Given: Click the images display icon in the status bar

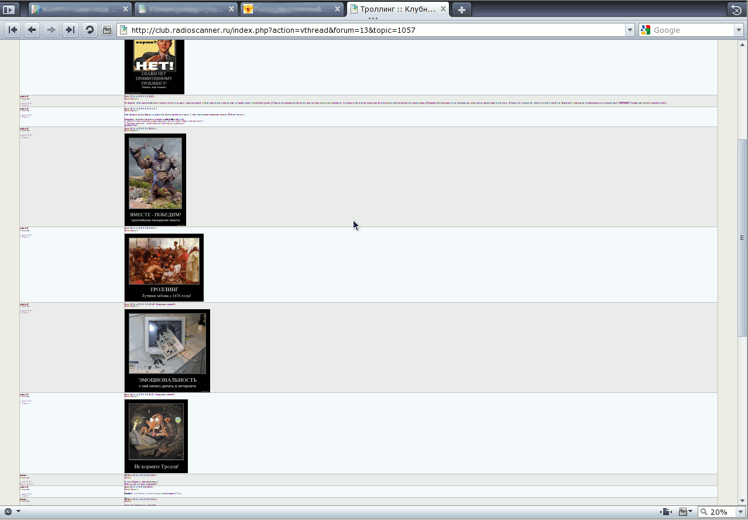Looking at the screenshot, I should (682, 512).
